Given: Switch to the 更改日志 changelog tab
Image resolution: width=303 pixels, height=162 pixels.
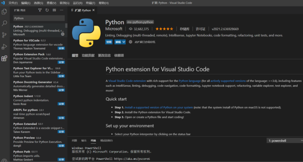Looking at the screenshot, I should pos(104,55).
